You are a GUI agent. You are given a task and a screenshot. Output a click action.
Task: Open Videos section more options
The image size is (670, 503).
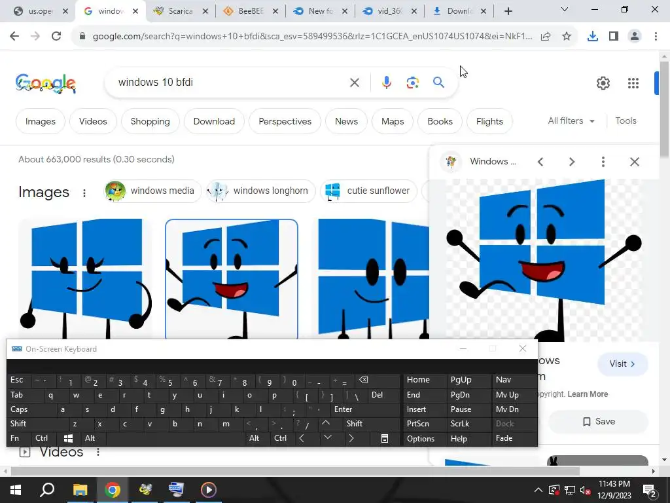click(x=98, y=452)
